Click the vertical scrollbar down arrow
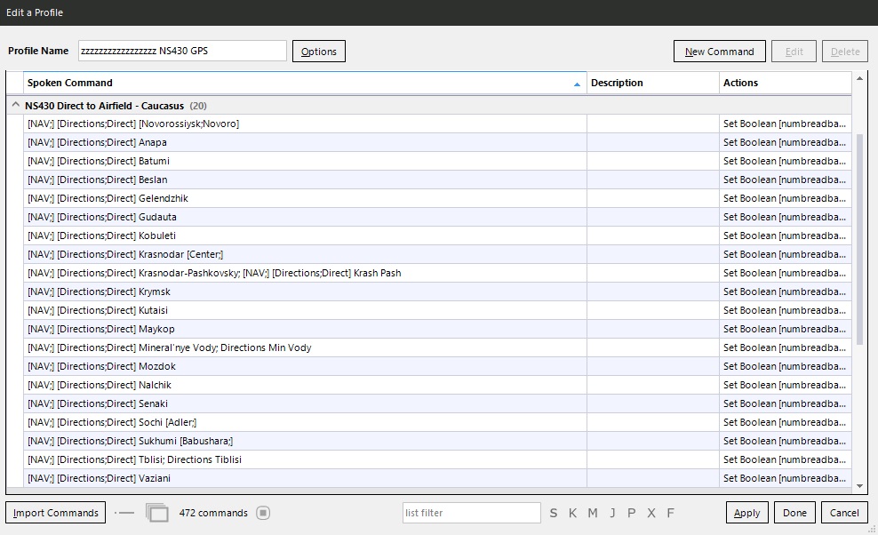Viewport: 878px width, 535px height. [x=859, y=486]
